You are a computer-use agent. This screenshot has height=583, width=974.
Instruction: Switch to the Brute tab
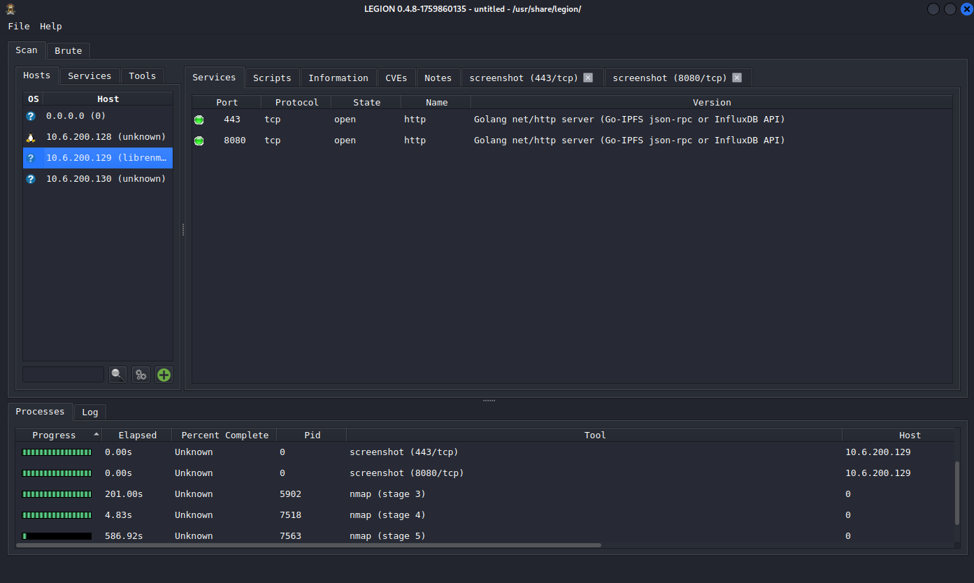[69, 50]
